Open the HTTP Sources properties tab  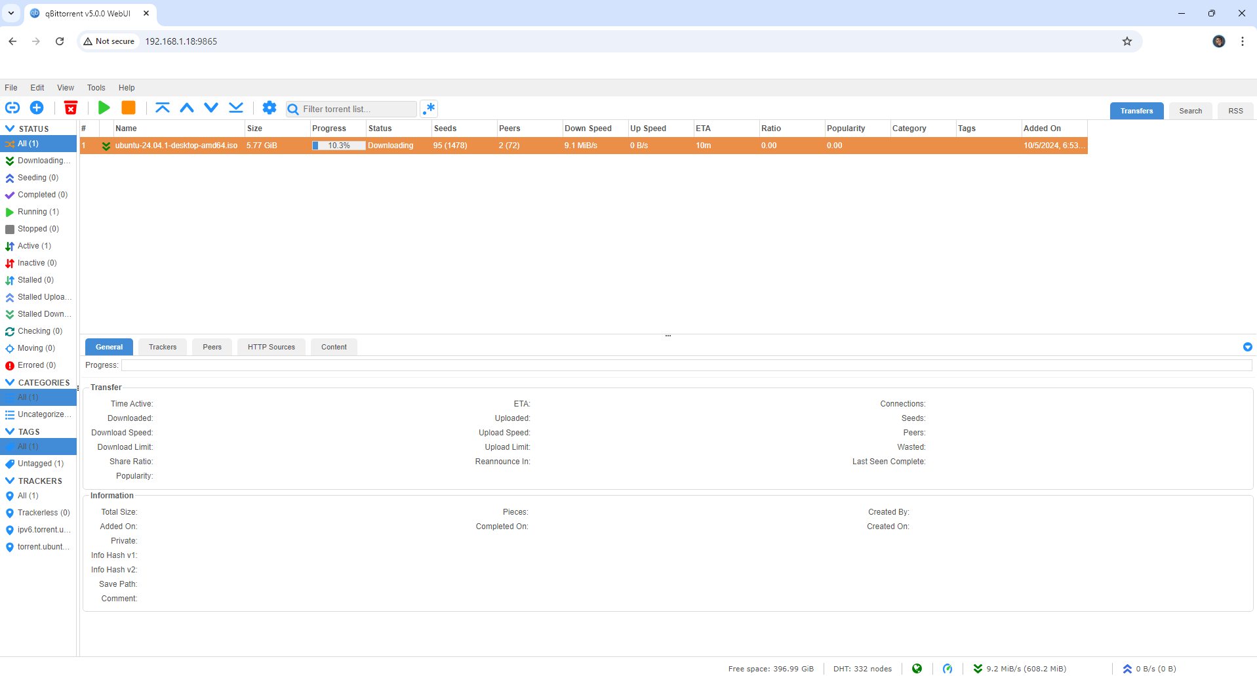point(271,347)
